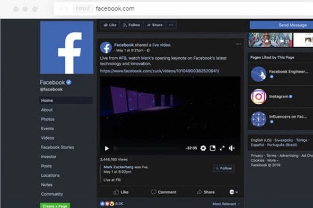
Task: Click public audience globe icon on post
Action: click(x=149, y=50)
